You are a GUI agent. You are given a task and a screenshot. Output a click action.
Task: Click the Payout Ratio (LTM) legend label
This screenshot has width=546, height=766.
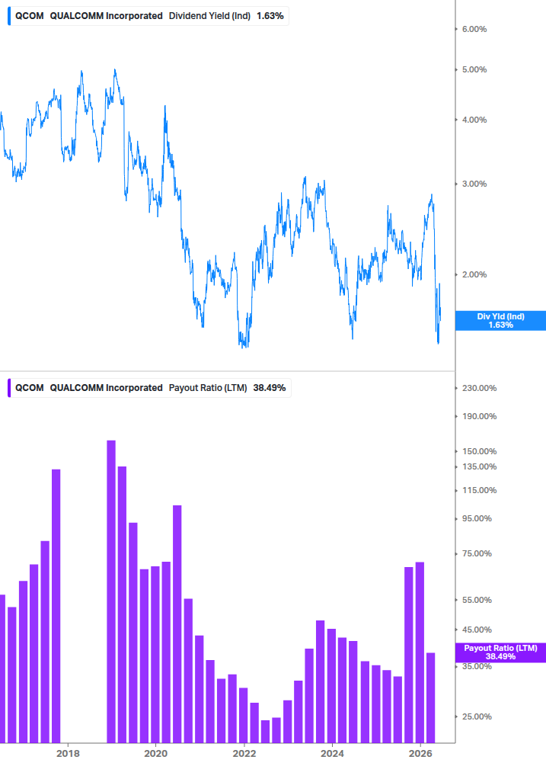pyautogui.click(x=208, y=388)
